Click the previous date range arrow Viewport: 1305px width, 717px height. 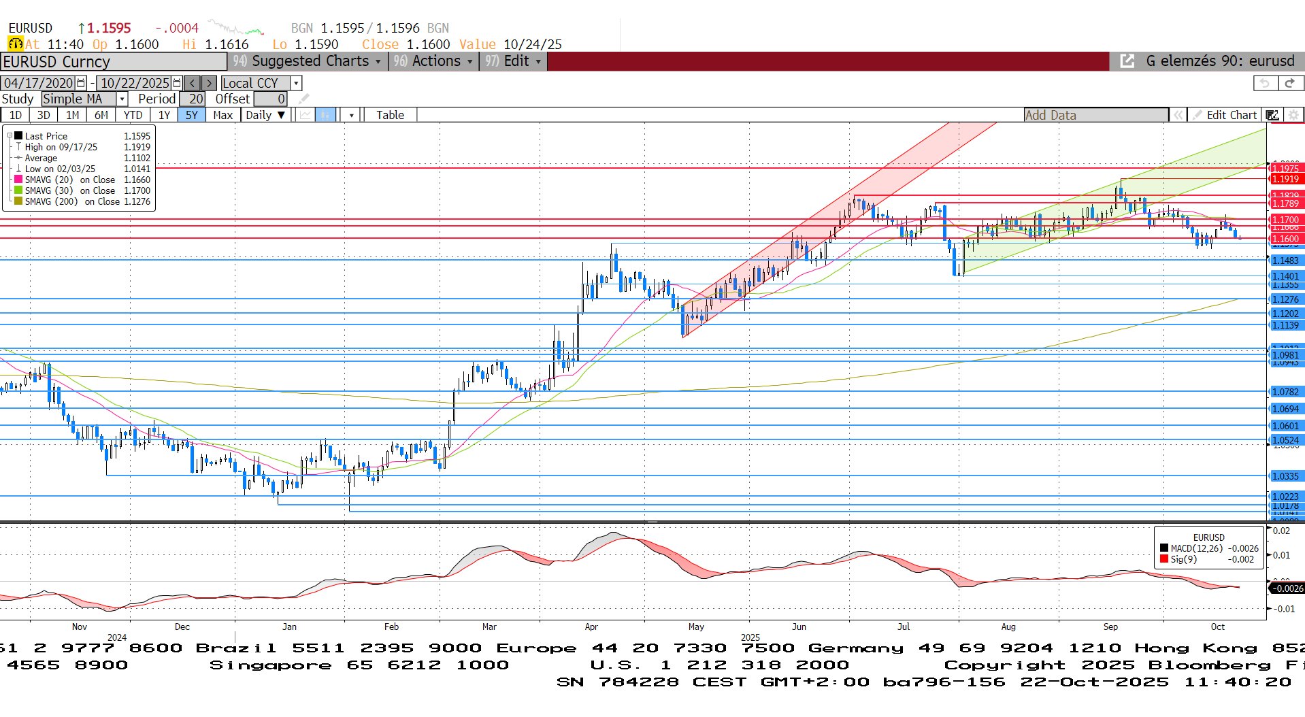[193, 83]
